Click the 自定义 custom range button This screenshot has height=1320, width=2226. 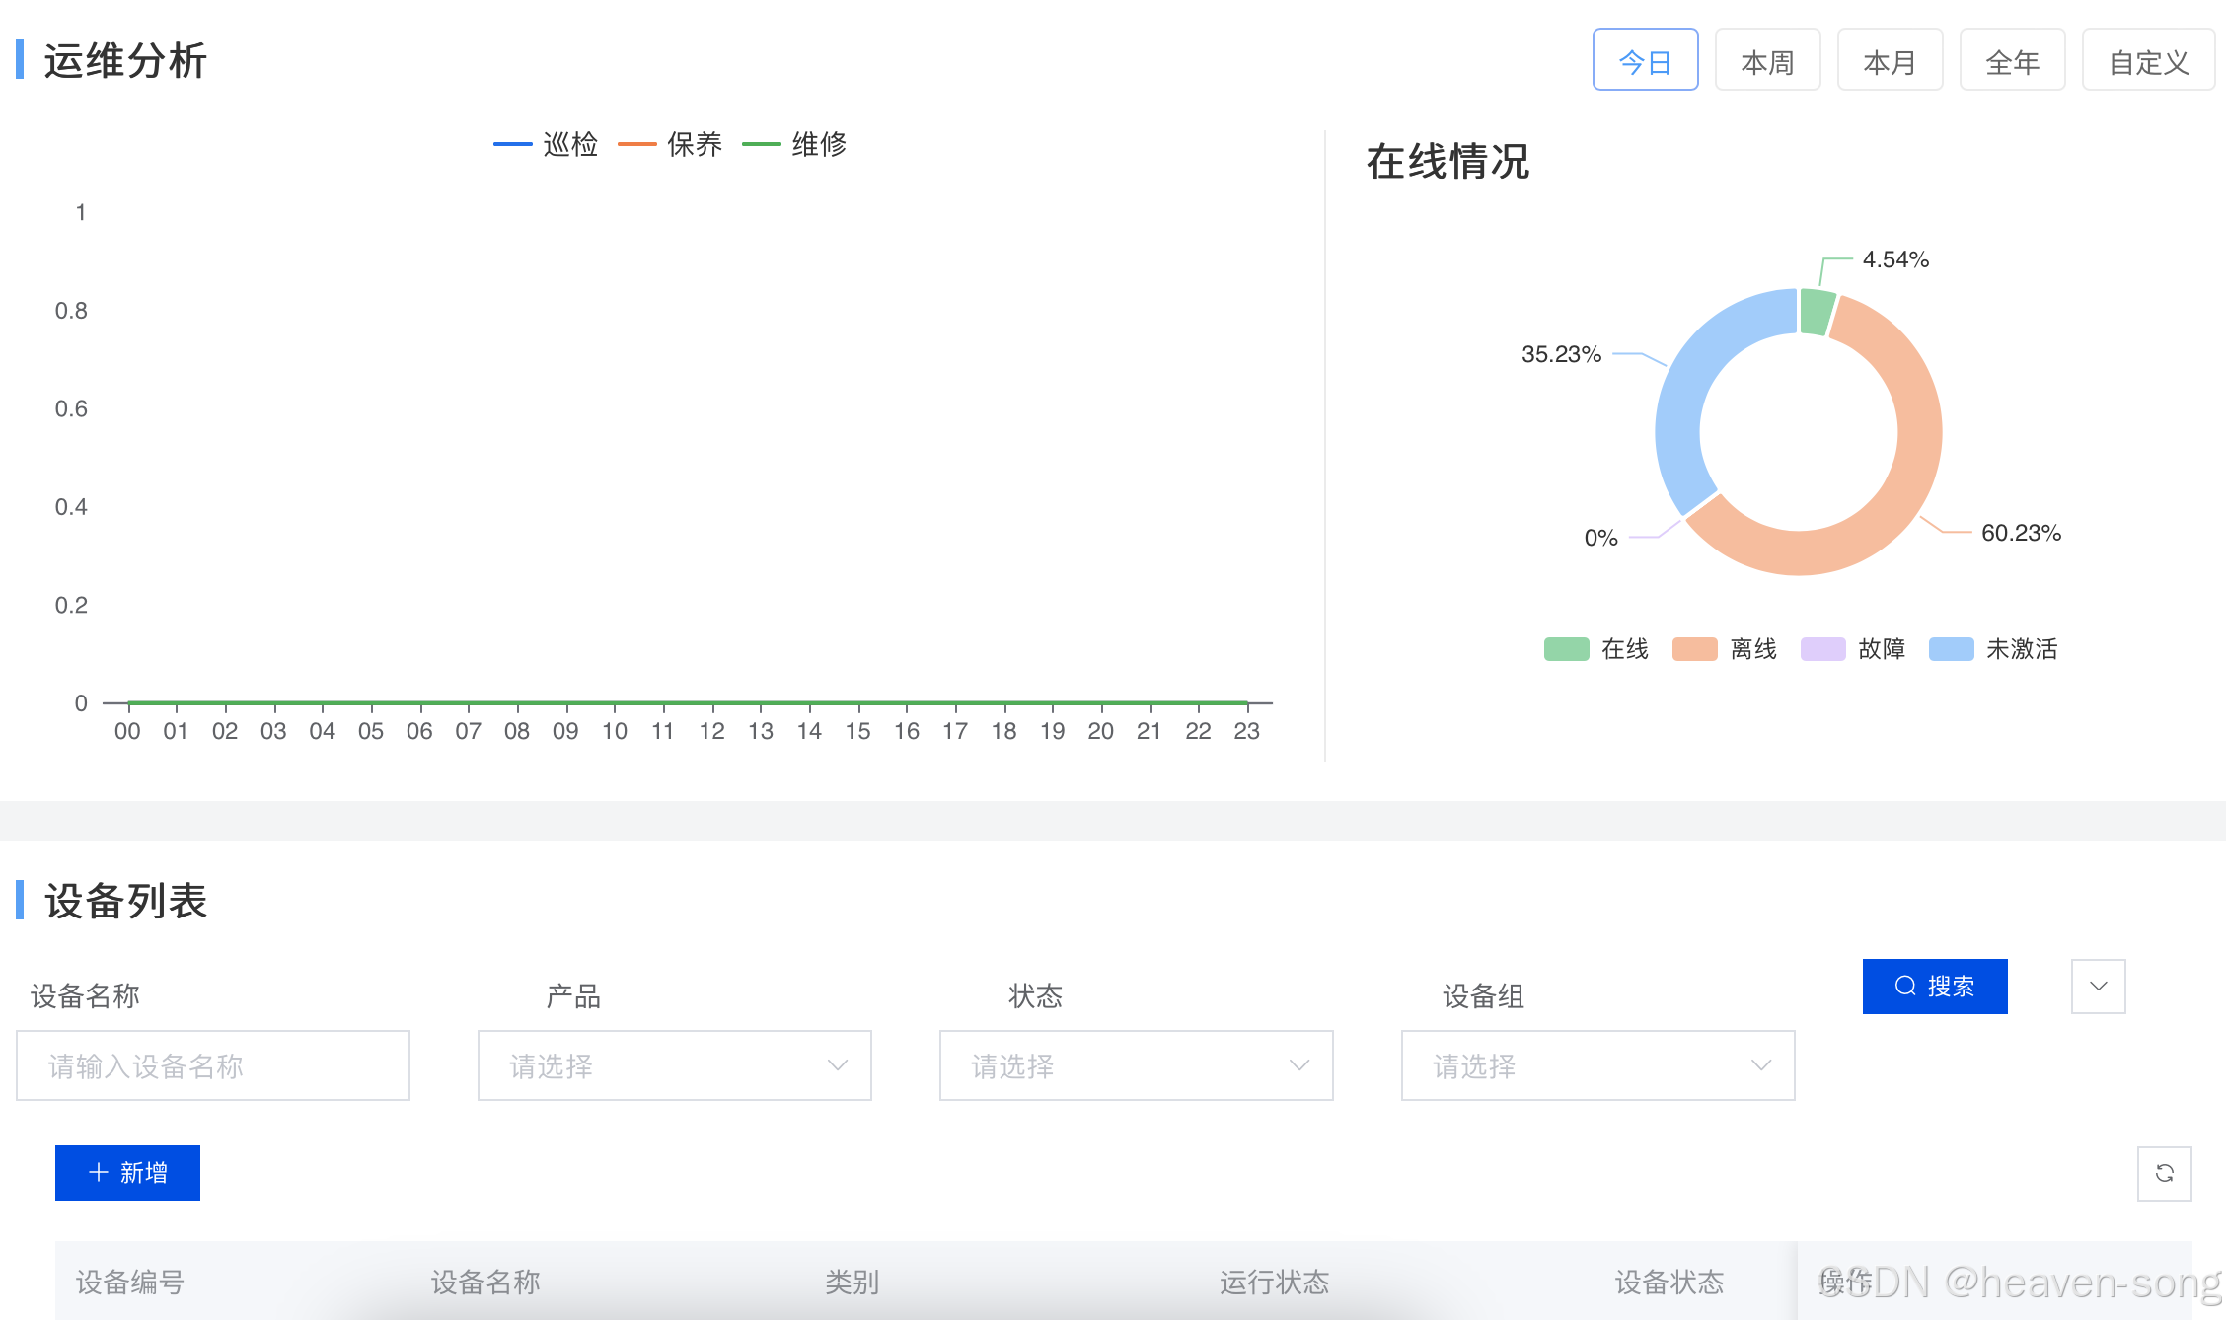[x=2148, y=60]
